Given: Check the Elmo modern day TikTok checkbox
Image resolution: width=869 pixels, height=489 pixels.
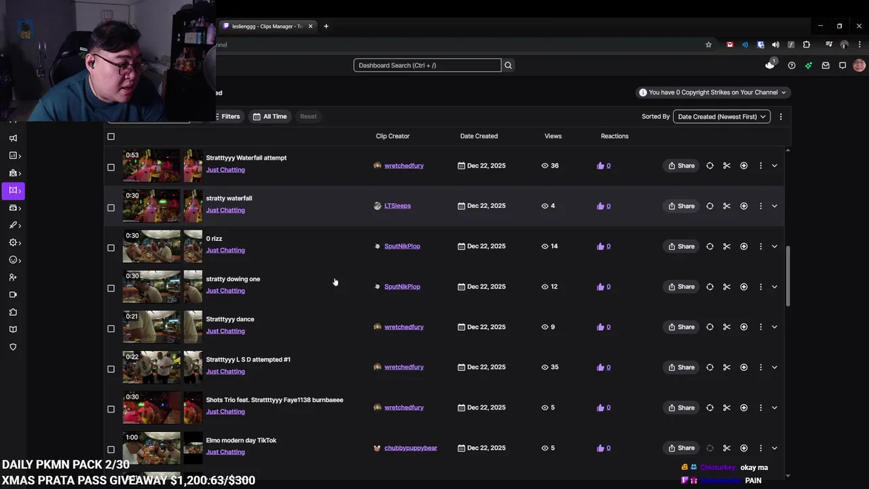Looking at the screenshot, I should point(111,450).
